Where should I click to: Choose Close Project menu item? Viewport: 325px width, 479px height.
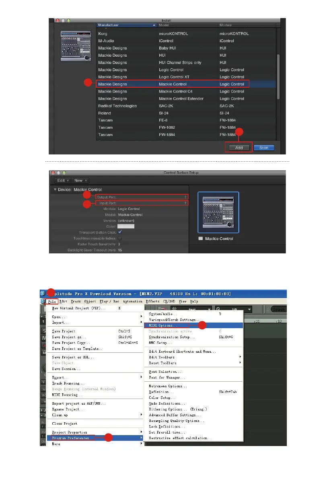tap(95, 423)
